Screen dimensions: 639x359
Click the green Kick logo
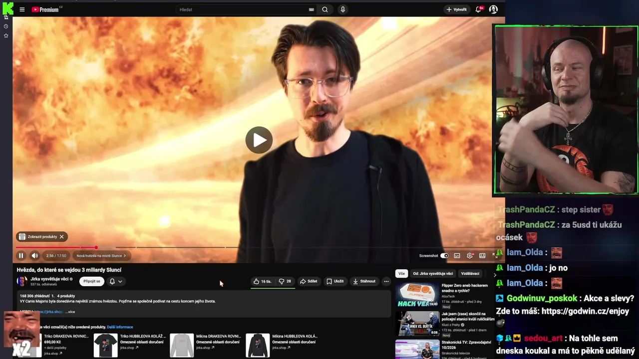[7, 7]
